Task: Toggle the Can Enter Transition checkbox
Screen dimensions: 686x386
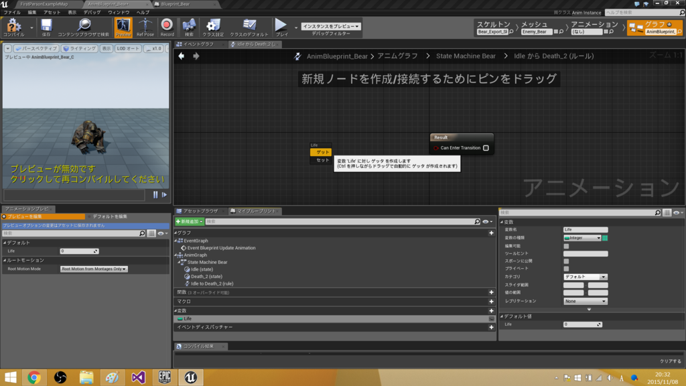Action: point(486,148)
